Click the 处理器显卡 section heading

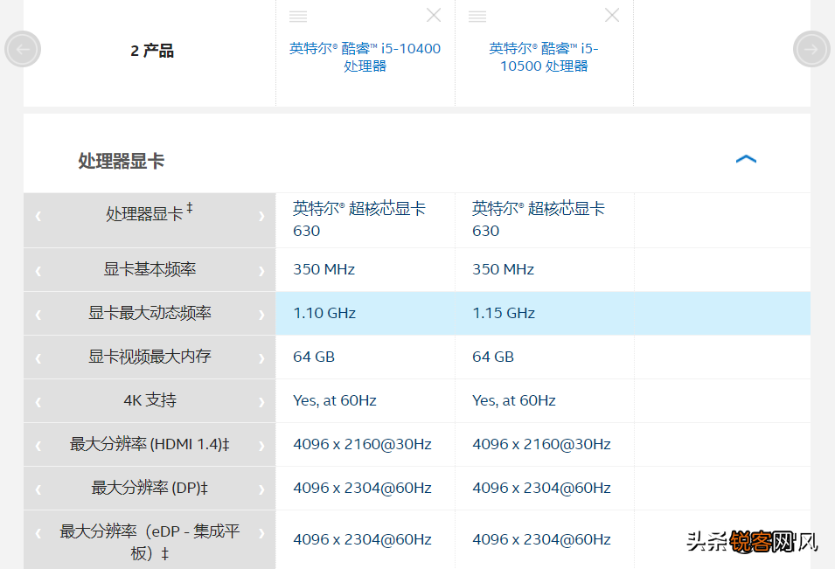click(122, 161)
